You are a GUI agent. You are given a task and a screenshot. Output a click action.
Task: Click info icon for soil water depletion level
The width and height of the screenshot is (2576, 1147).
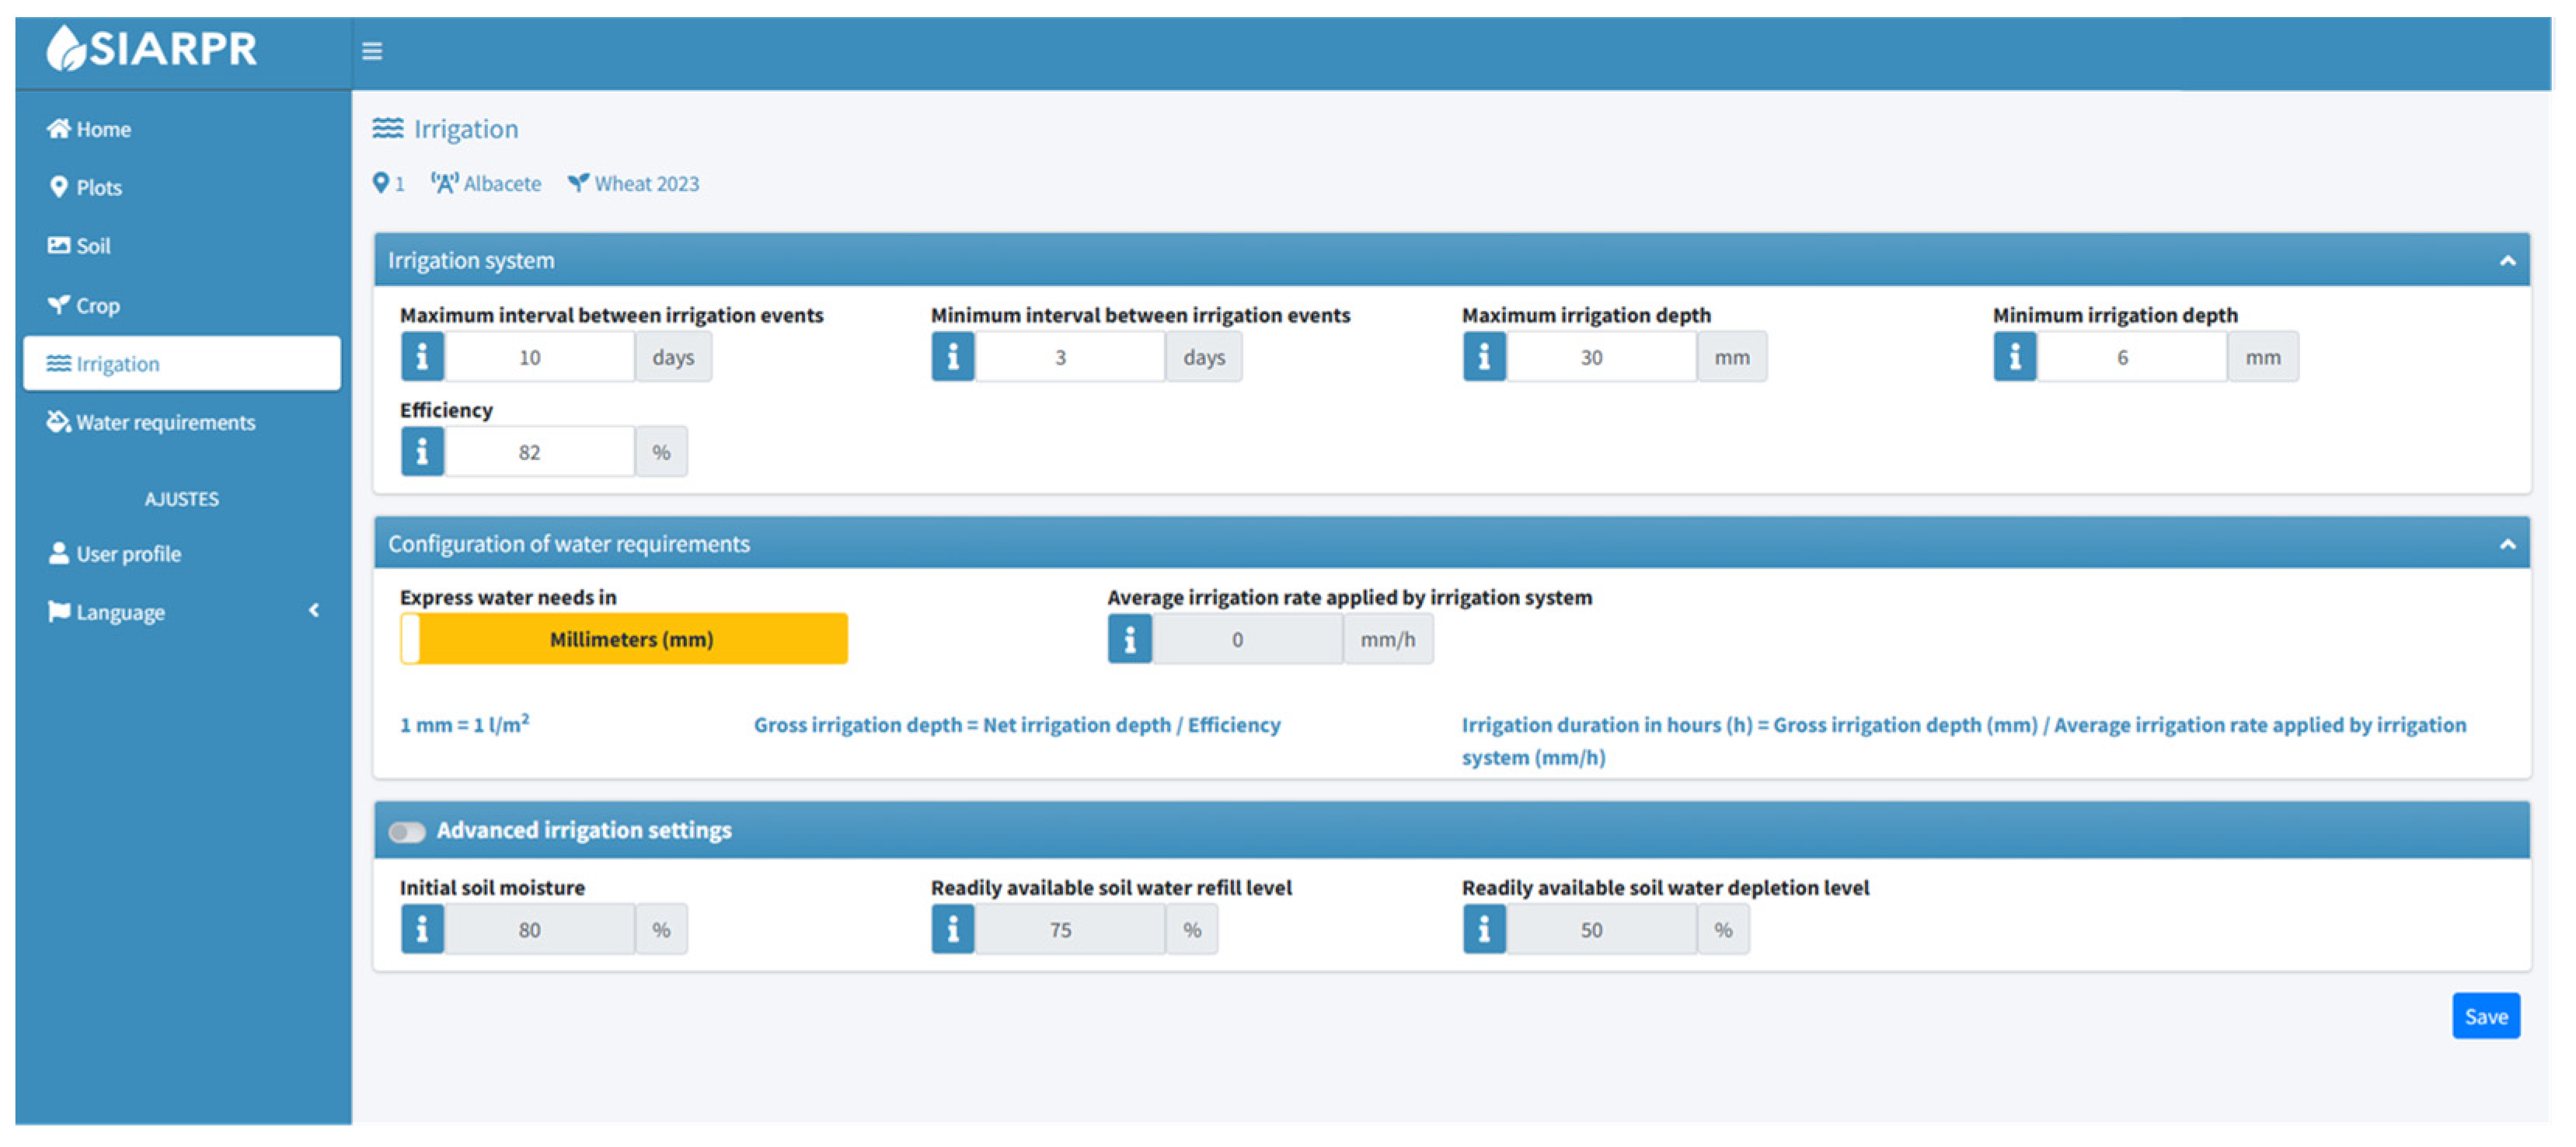1483,930
